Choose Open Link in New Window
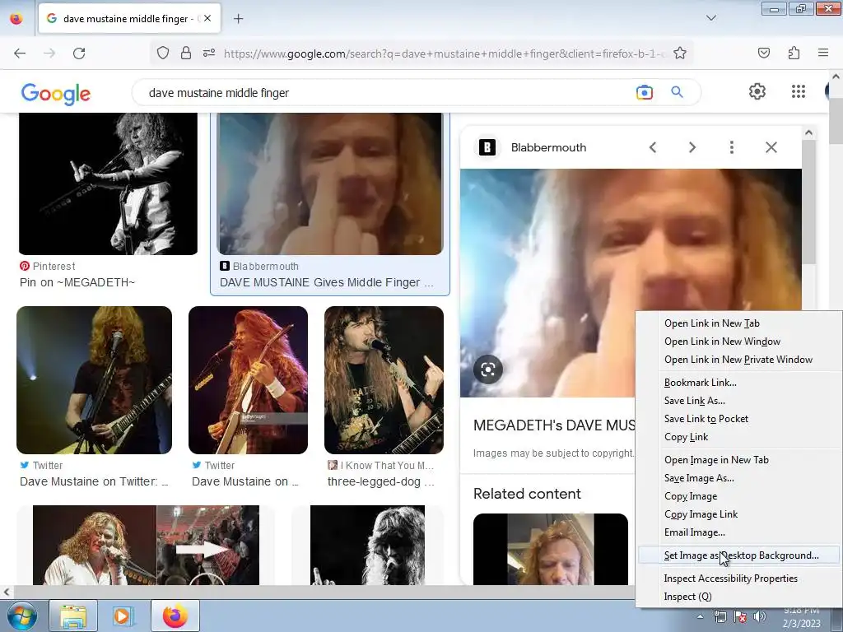The width and height of the screenshot is (843, 632). click(722, 342)
